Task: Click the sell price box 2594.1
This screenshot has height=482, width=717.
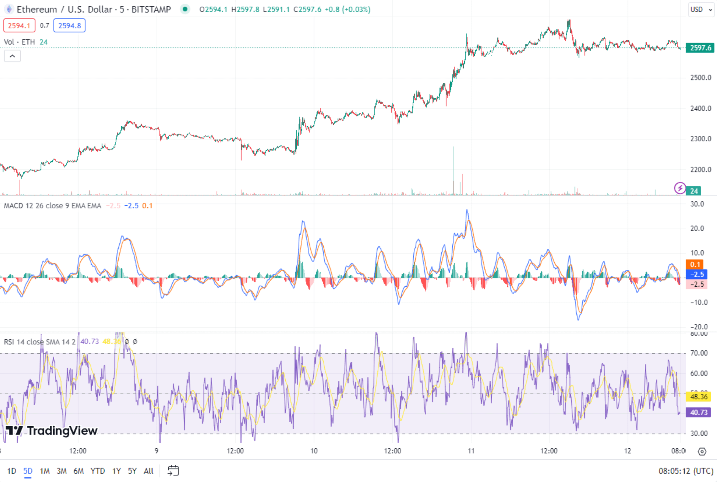Action: (x=19, y=25)
